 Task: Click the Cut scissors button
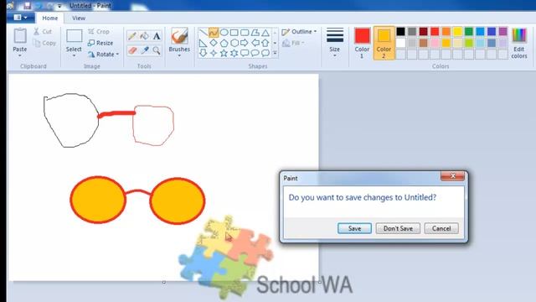(x=43, y=32)
